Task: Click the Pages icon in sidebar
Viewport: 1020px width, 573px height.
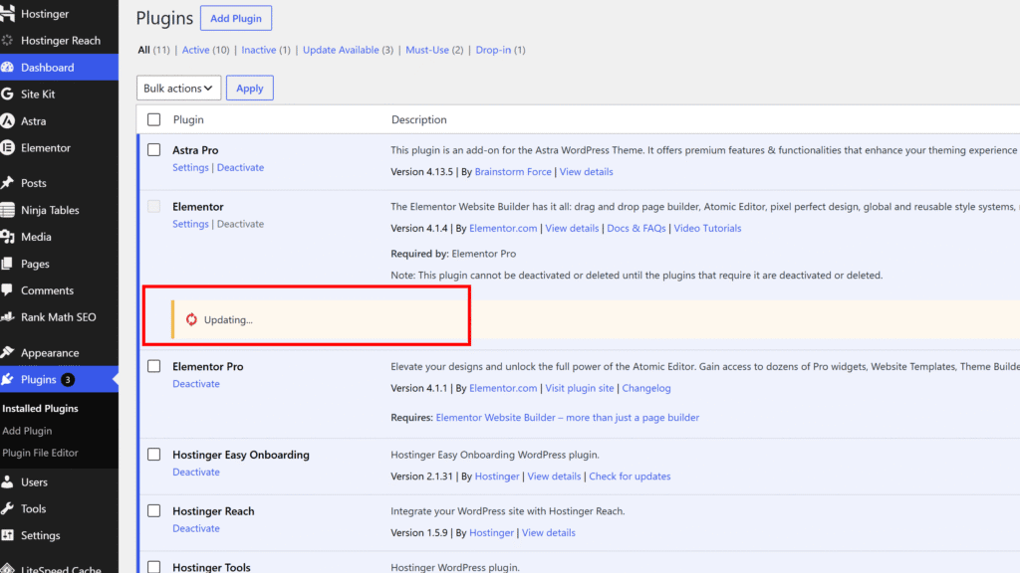Action: click(7, 264)
